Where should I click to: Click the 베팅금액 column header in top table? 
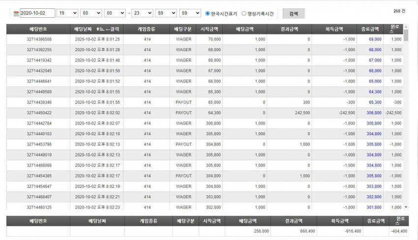245,29
